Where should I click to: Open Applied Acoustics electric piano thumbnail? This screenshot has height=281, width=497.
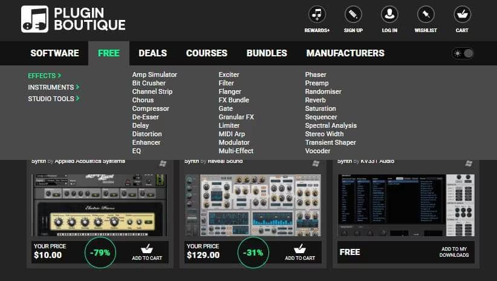(100, 205)
